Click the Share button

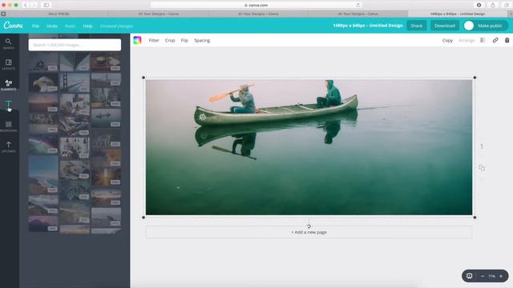coord(417,26)
